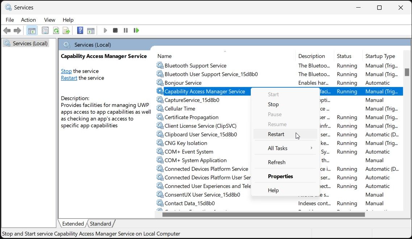412x239 pixels.
Task: Click the Restart the service link
Action: 69,78
